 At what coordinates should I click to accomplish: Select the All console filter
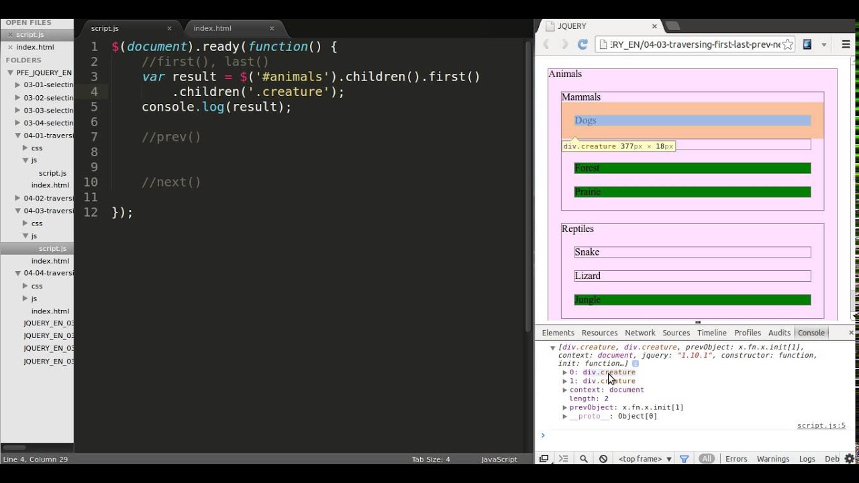707,459
